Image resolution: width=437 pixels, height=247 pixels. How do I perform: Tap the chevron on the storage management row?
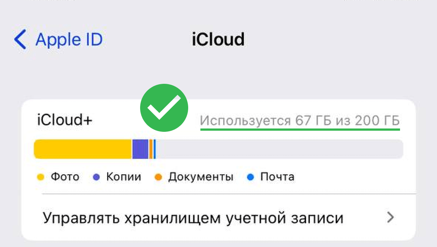pos(390,217)
